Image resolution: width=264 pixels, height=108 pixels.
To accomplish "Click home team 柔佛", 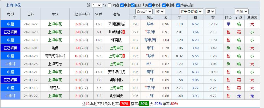I will point(55,48).
